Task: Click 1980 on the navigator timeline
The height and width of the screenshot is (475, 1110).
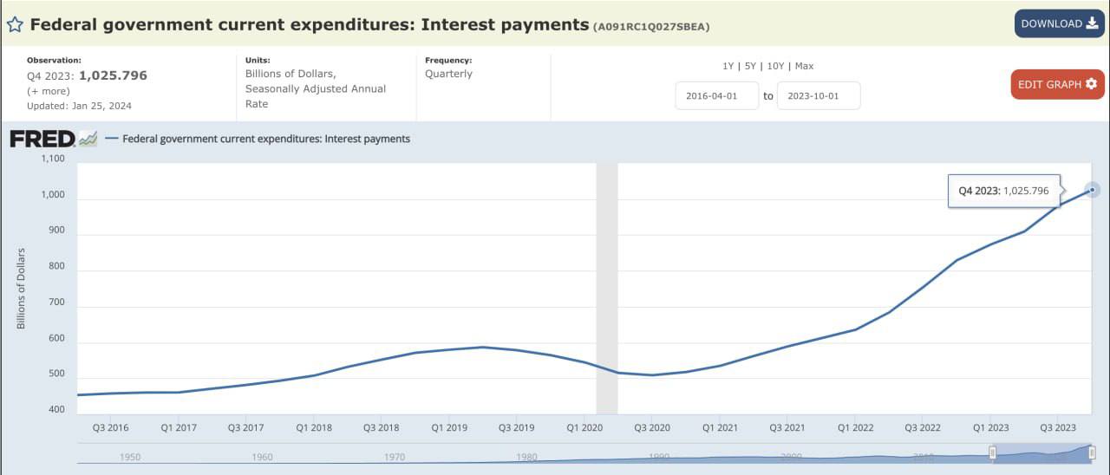Action: tap(526, 457)
